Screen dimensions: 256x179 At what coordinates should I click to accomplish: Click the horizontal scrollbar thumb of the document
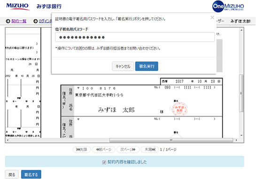pyautogui.click(x=171, y=140)
